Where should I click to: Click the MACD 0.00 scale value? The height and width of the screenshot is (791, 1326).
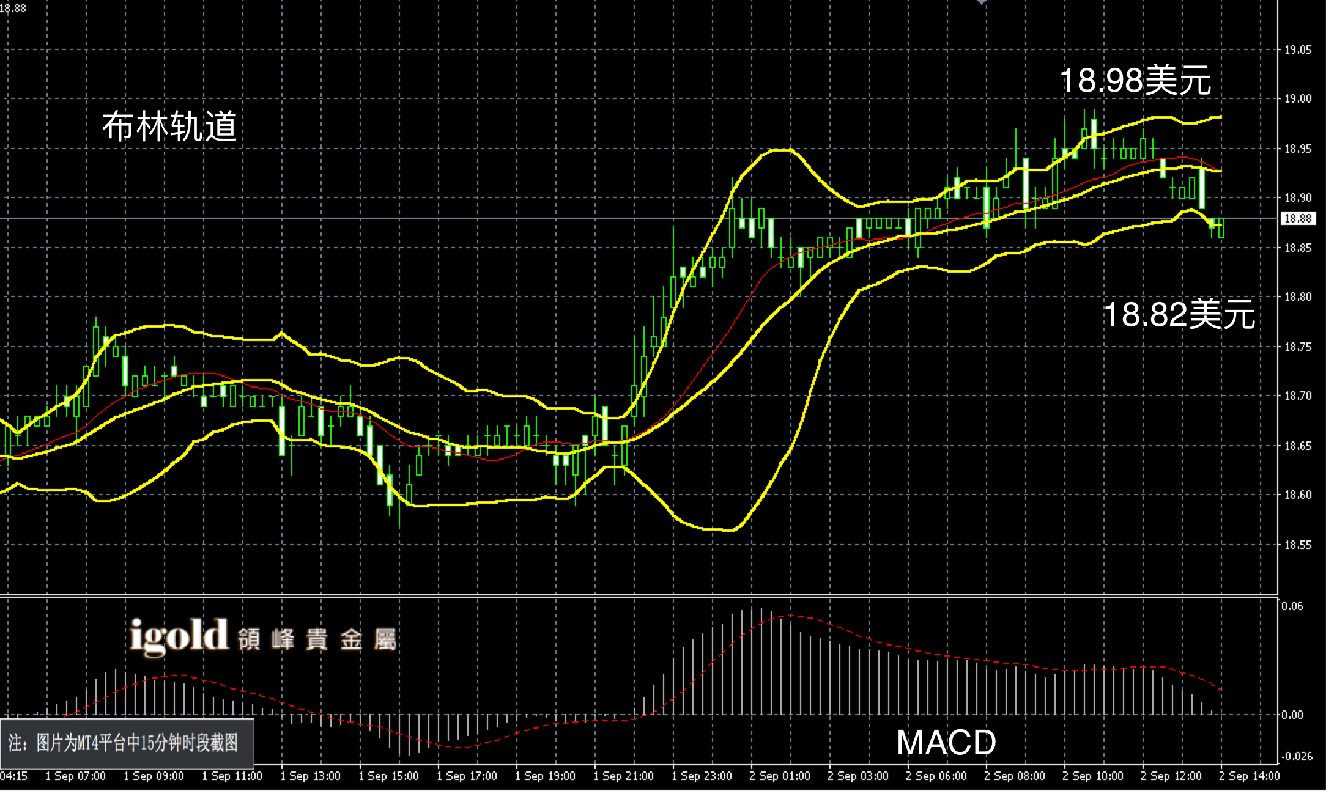coord(1292,715)
